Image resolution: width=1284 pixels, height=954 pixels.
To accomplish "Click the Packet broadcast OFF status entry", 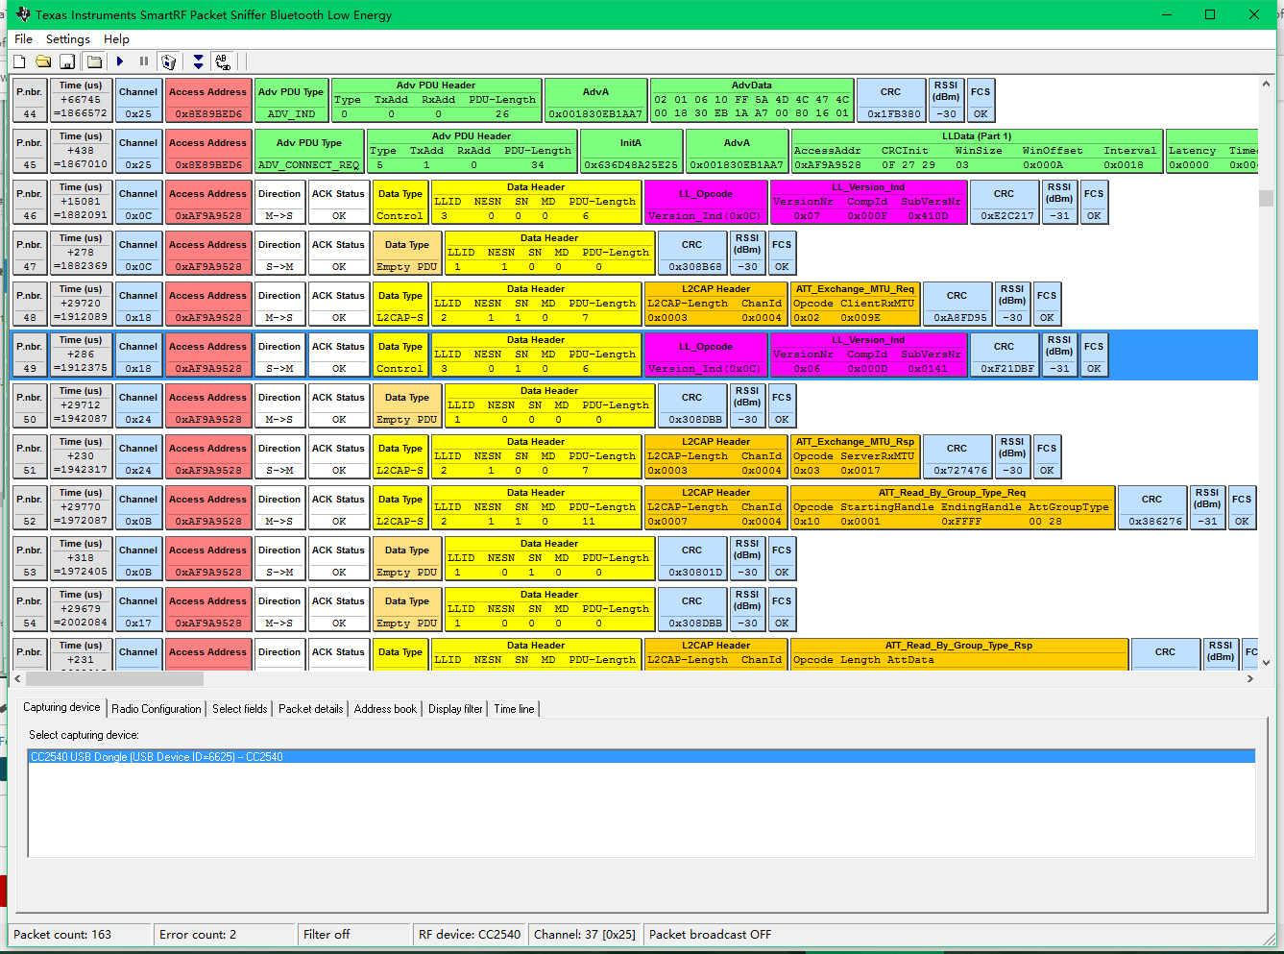I will (x=710, y=934).
